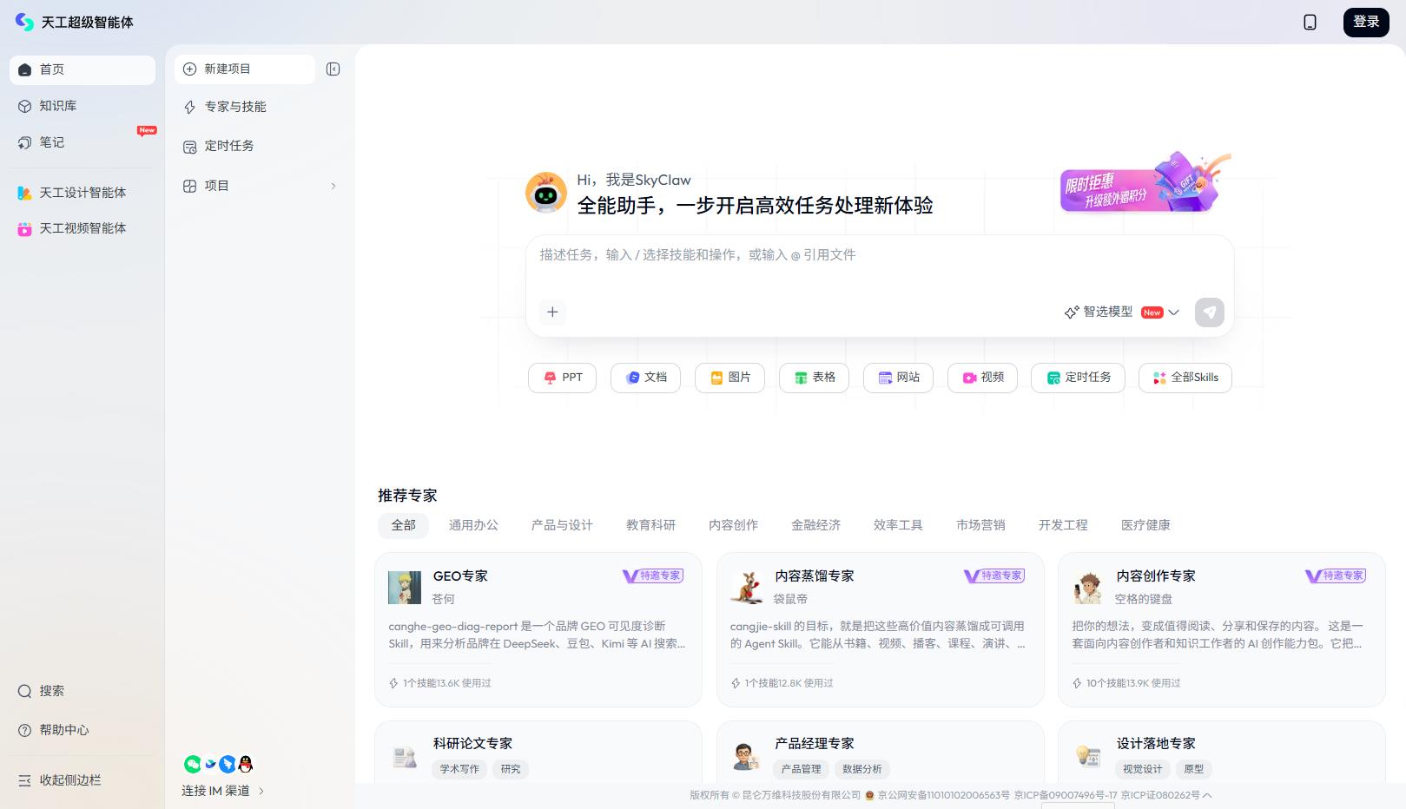The width and height of the screenshot is (1406, 809).
Task: Open 天工设计智能体
Action: click(83, 193)
